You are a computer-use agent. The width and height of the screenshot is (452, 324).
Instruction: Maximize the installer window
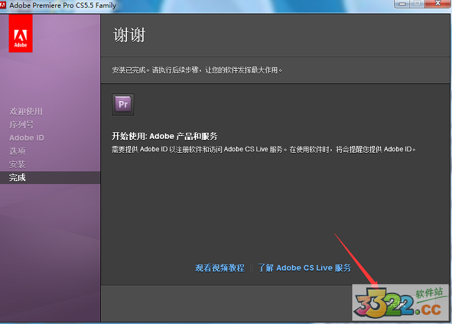[x=417, y=4]
